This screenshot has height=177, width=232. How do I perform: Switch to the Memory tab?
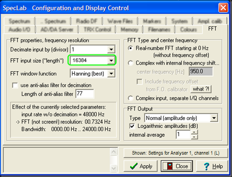pyautogui.click(x=130, y=30)
